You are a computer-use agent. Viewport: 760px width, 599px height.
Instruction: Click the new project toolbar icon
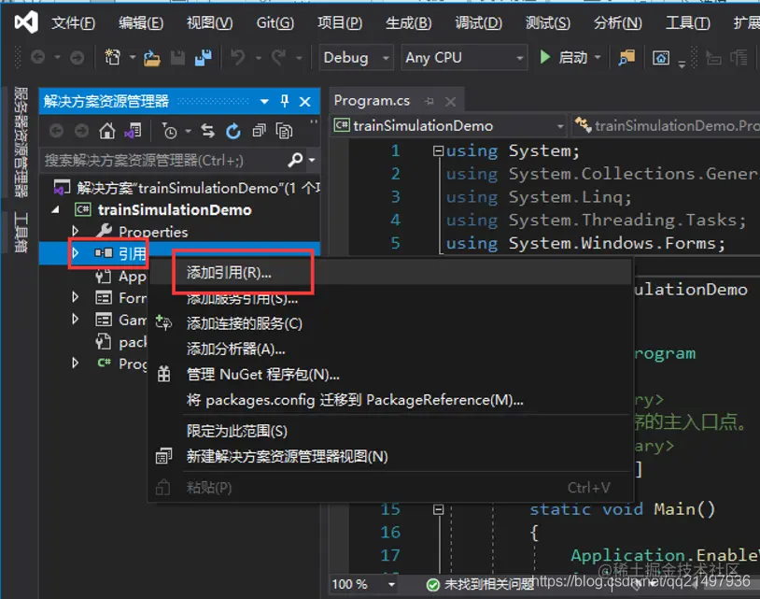[x=112, y=57]
